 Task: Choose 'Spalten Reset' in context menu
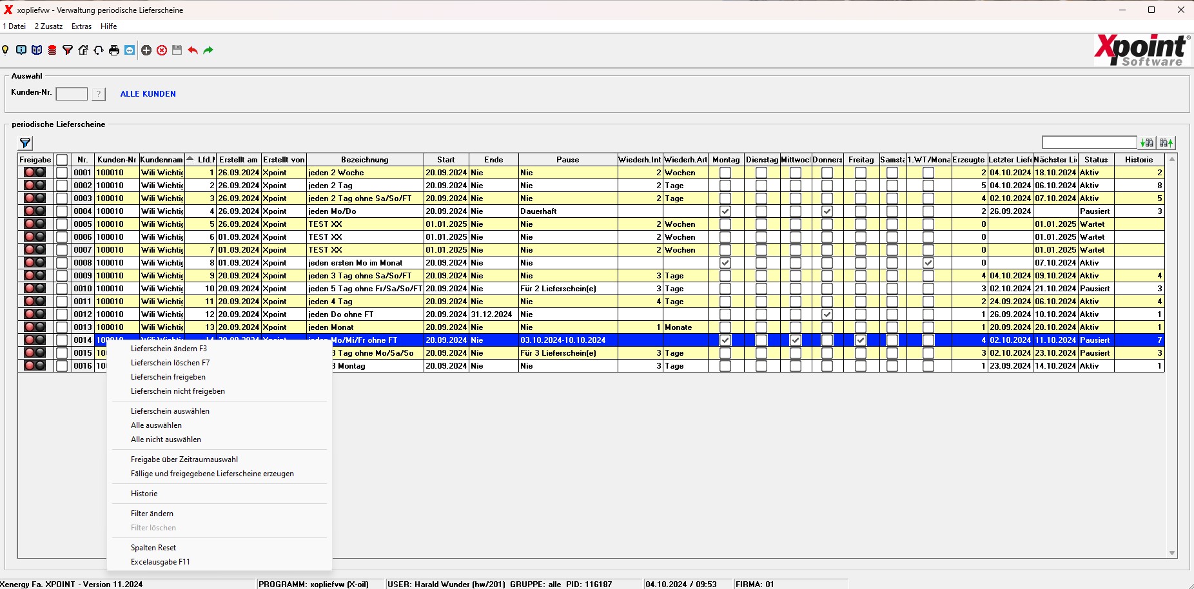tap(153, 548)
